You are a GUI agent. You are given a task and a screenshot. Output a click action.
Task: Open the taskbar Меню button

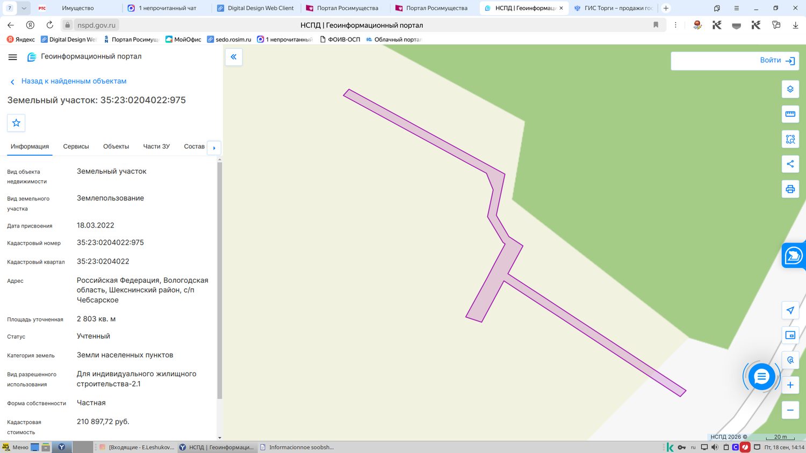point(15,447)
